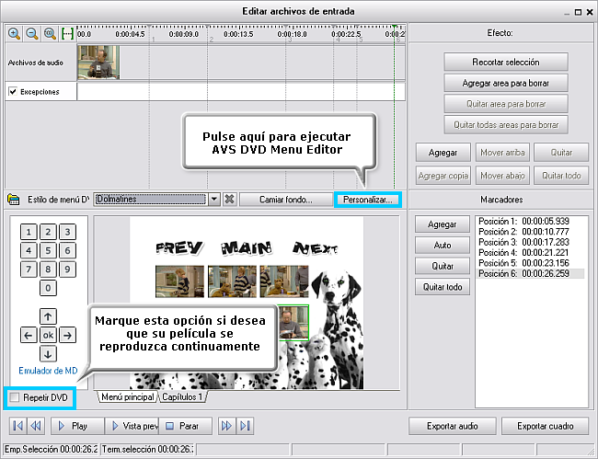
Task: Click the Mover arriba button
Action: (x=502, y=153)
